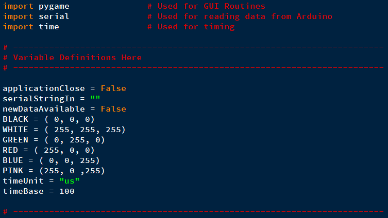Click the 100 value of timeBase

coord(67,191)
